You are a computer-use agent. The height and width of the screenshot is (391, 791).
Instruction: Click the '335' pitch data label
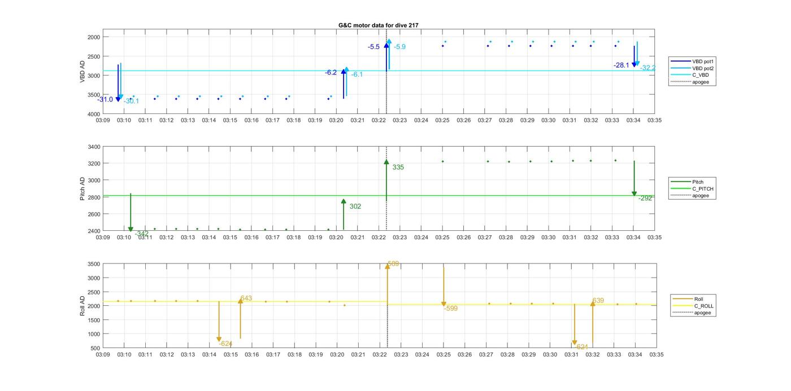click(x=398, y=168)
